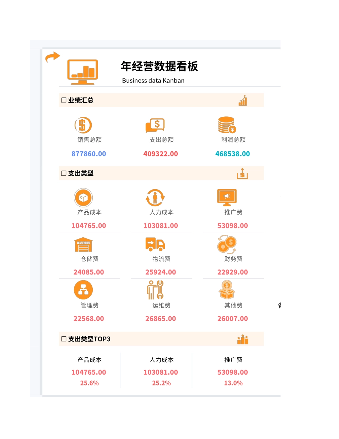This screenshot has height=439, width=339.
Task: Click the profit total value 468538.00
Action: 233,154
